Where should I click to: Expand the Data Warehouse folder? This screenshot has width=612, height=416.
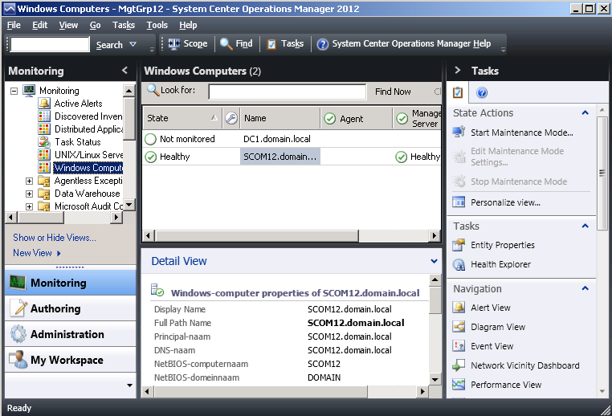click(29, 194)
